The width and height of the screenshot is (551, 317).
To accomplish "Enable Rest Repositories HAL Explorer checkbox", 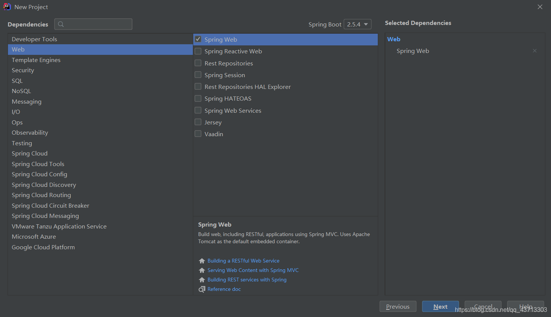I will (198, 86).
